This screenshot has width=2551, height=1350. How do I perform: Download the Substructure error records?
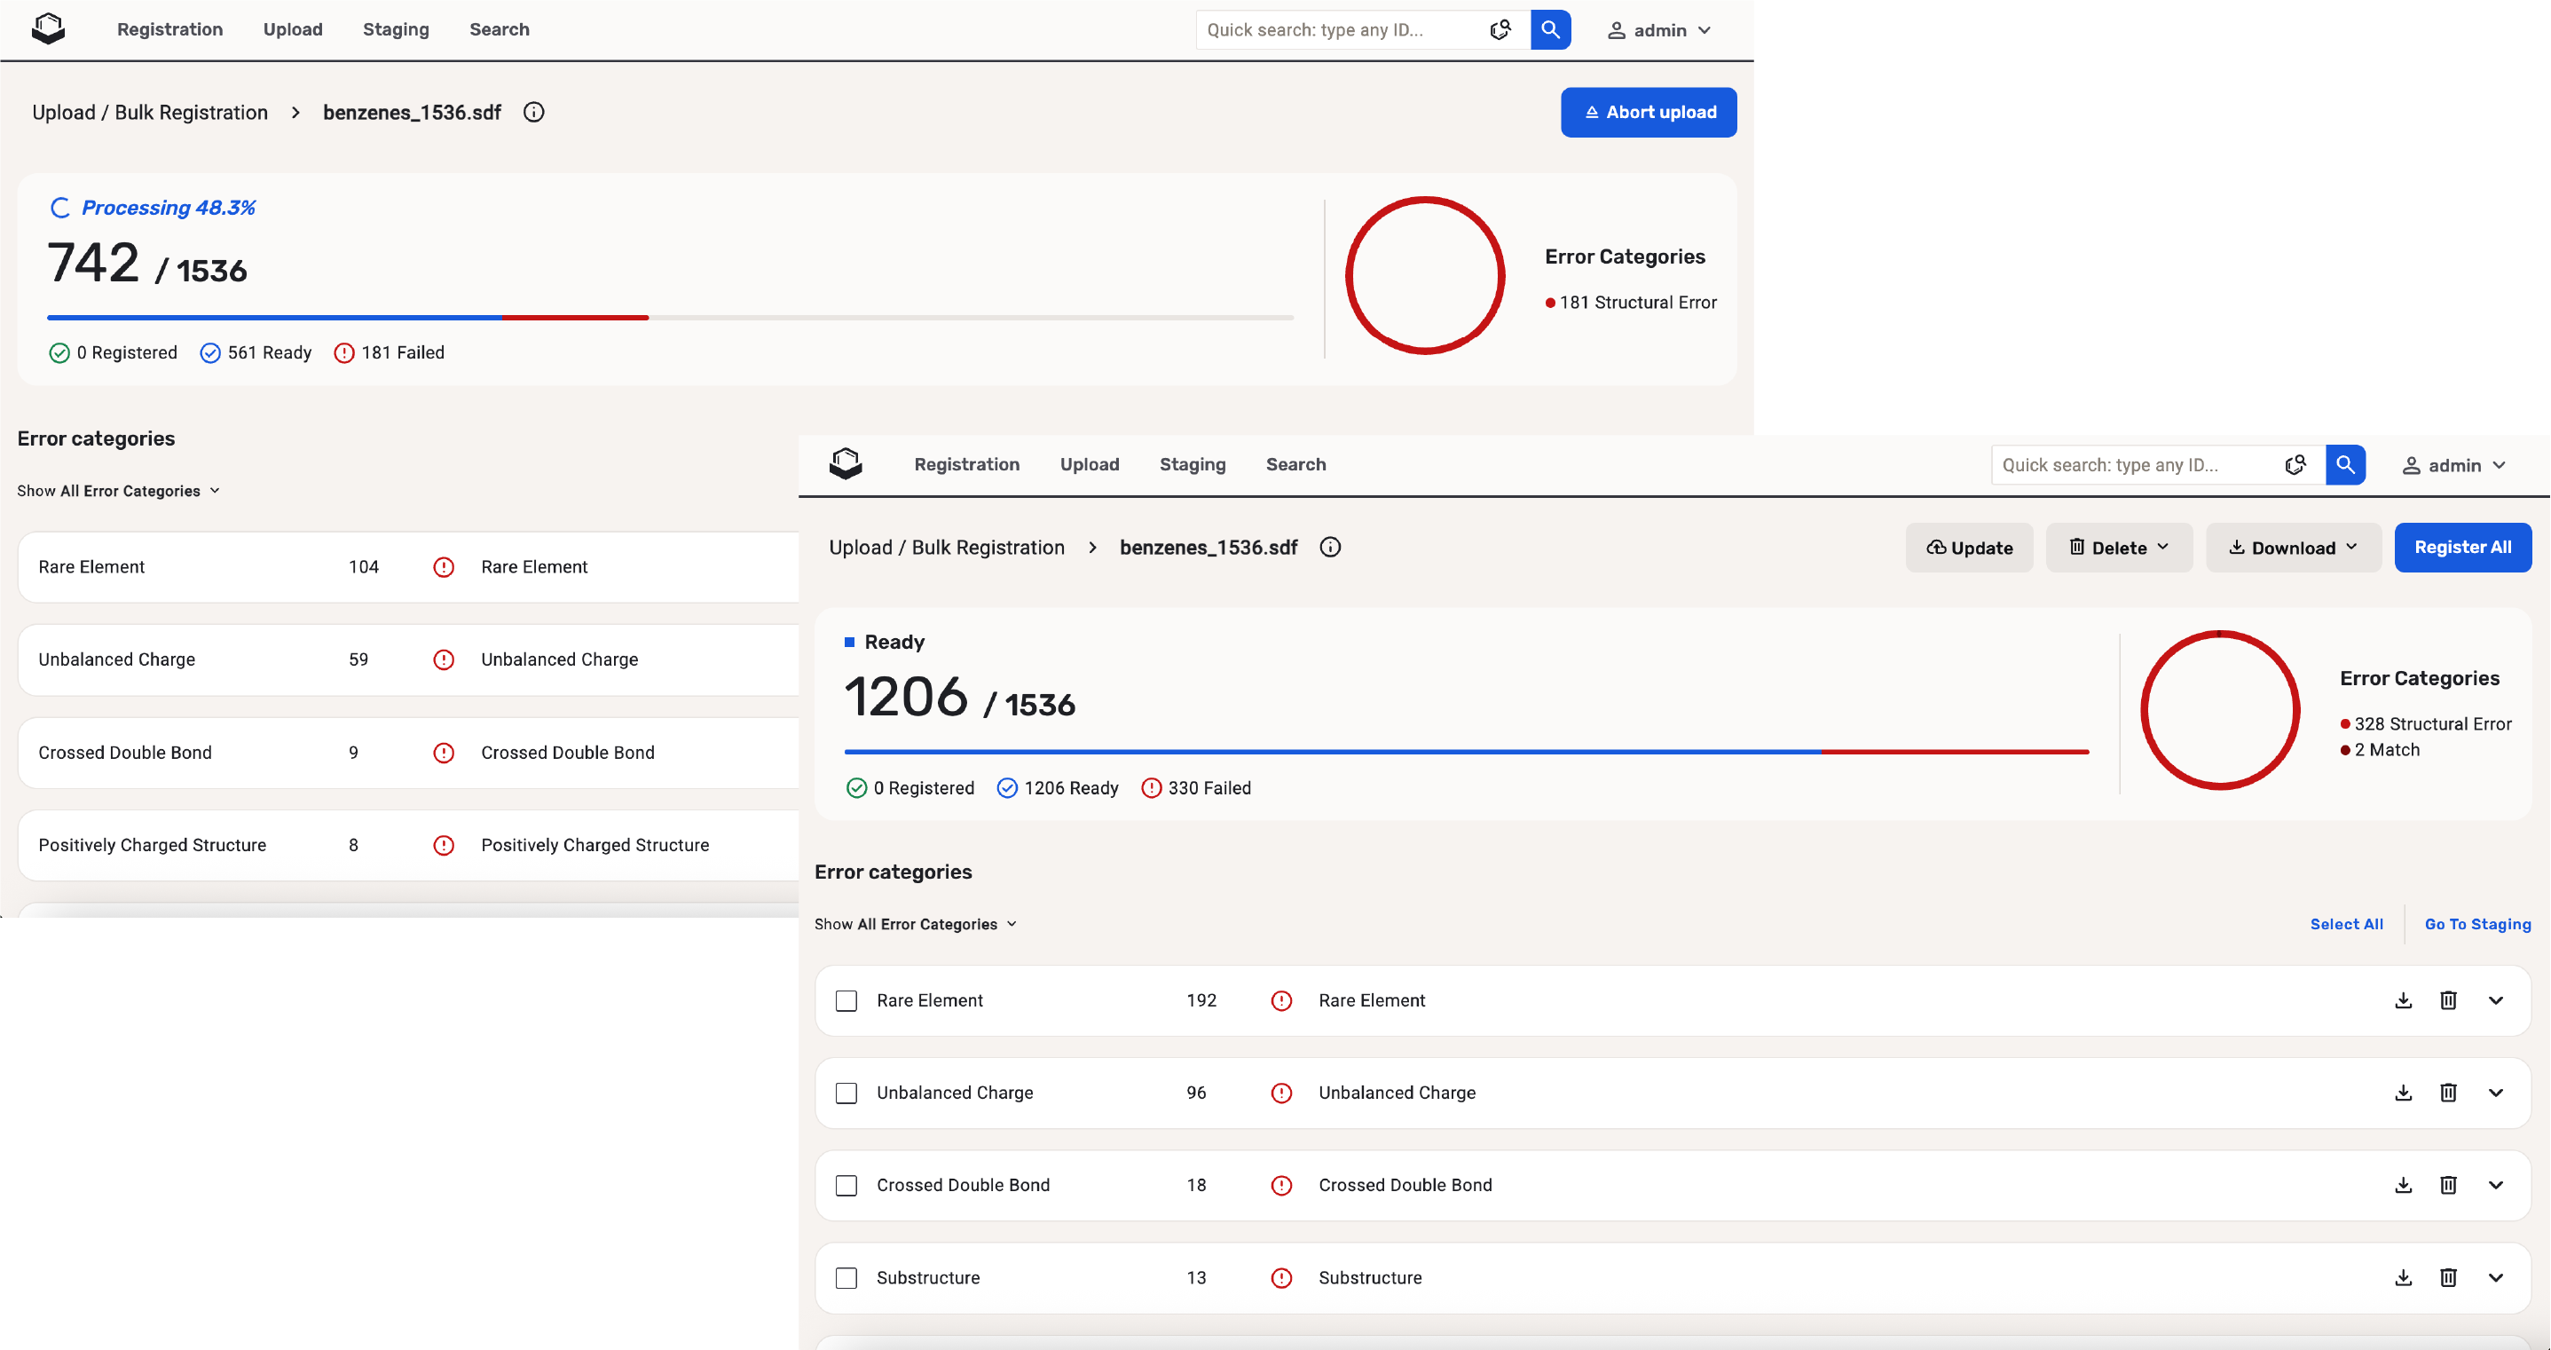pyautogui.click(x=2403, y=1278)
